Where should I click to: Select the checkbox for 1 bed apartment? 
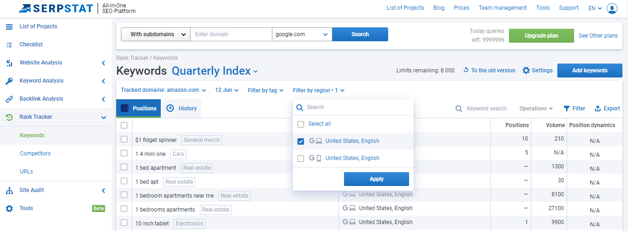[x=124, y=167]
